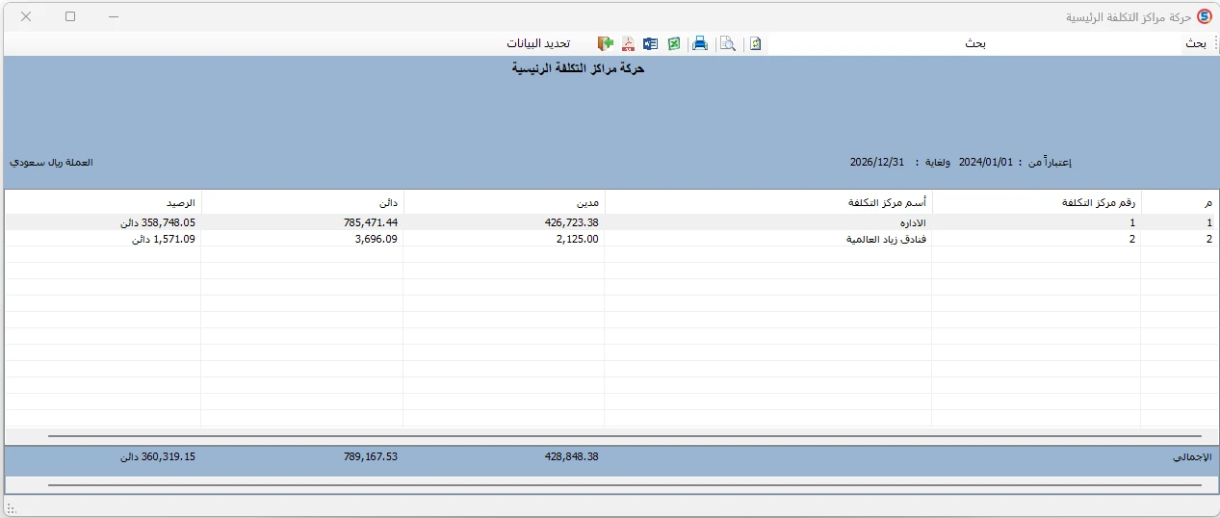
Task: Click the application logo icon in title bar
Action: [1204, 17]
